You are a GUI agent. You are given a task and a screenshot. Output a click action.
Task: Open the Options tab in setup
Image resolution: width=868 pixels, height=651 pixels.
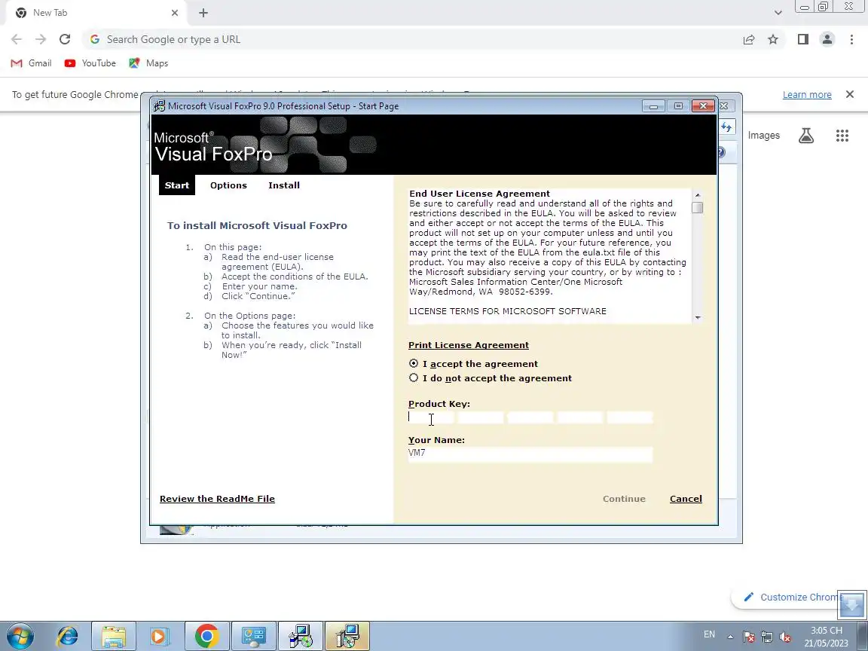pos(228,185)
